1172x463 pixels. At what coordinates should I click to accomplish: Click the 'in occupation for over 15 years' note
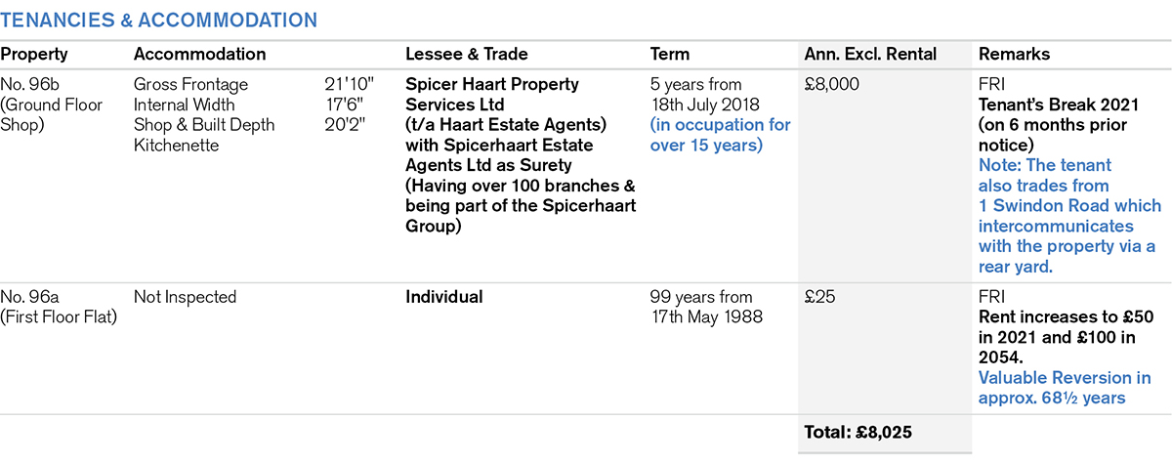point(720,135)
